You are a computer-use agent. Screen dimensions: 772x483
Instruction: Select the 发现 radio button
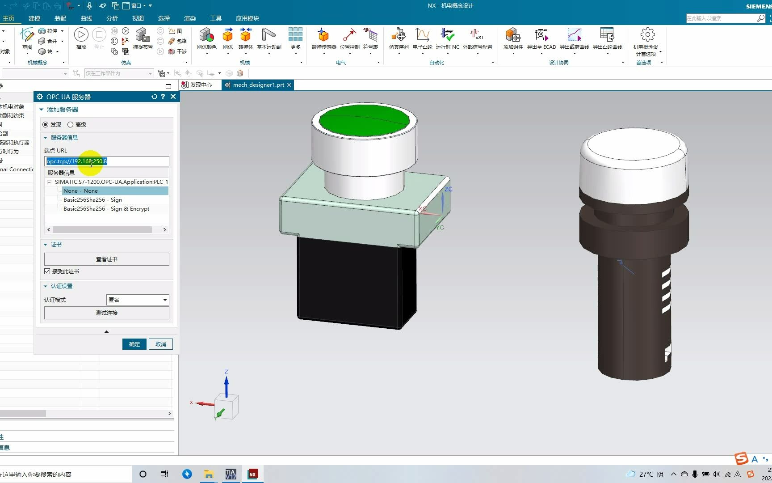46,125
